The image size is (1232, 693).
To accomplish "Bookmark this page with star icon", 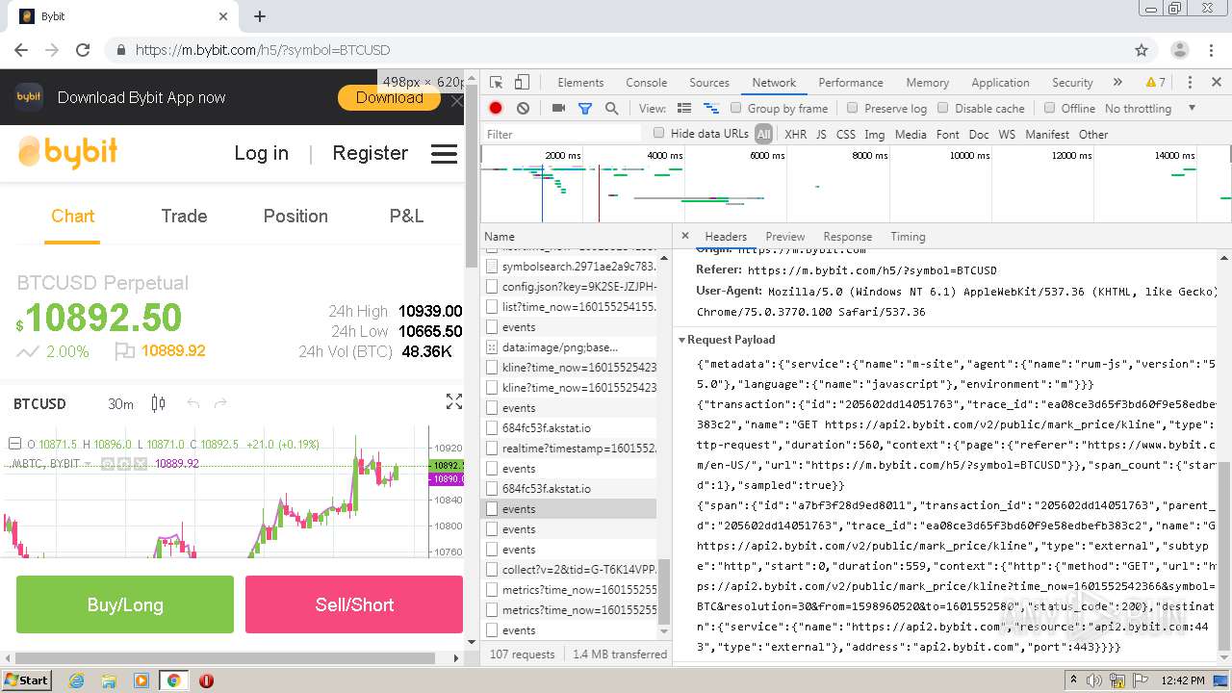I will point(1142,50).
